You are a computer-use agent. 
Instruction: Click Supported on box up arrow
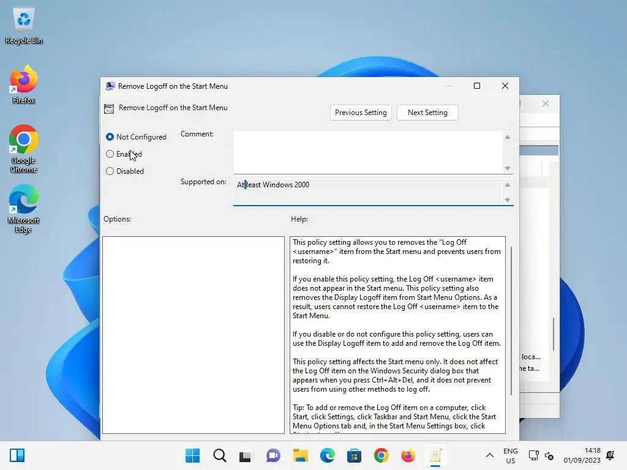[x=508, y=185]
